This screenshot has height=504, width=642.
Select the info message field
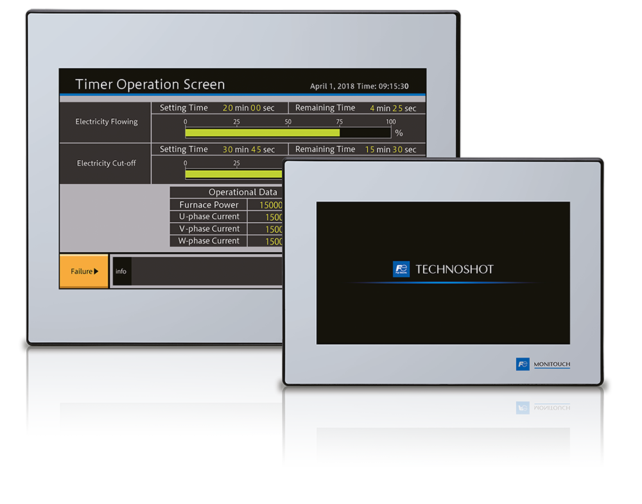(x=197, y=271)
